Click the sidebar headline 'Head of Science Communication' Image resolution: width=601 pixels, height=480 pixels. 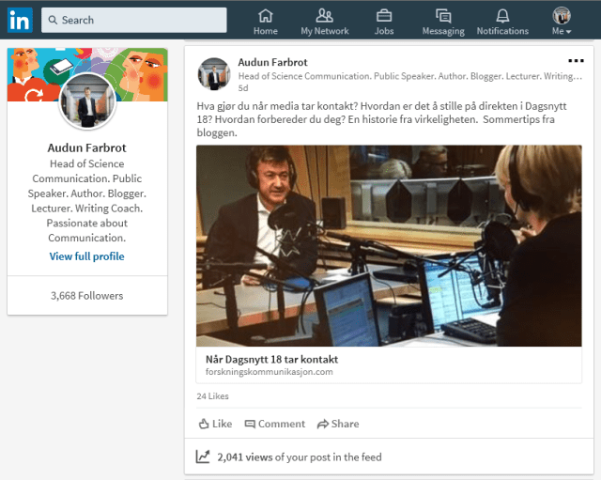tap(87, 200)
